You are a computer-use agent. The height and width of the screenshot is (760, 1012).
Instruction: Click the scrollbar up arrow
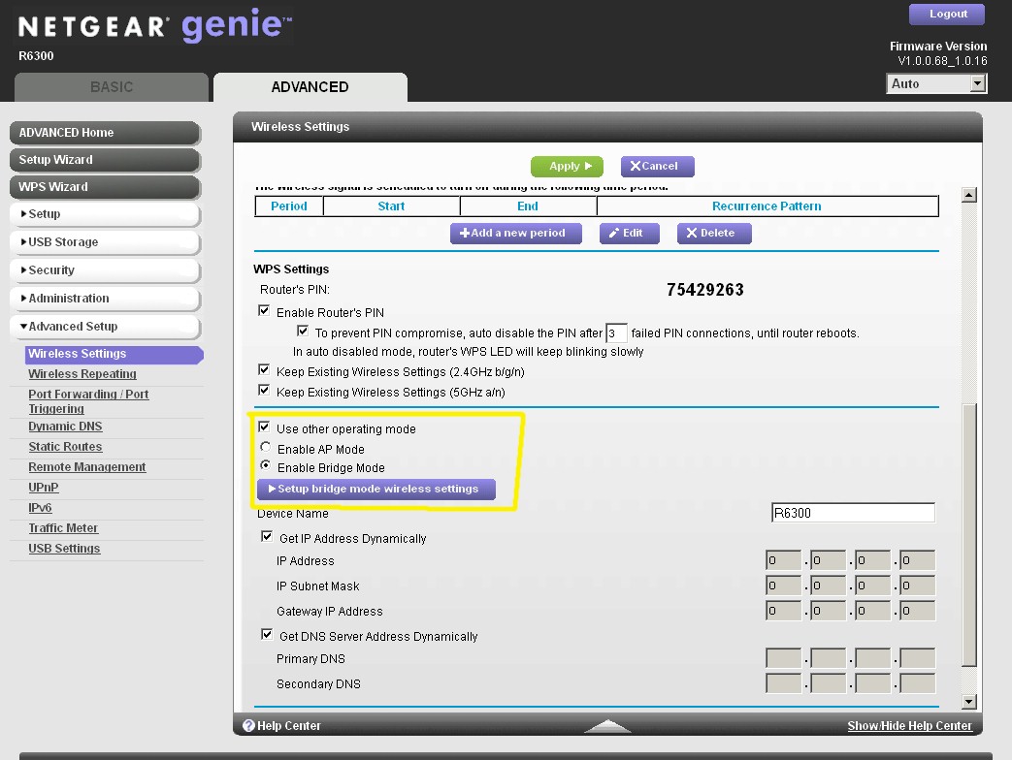(x=968, y=195)
